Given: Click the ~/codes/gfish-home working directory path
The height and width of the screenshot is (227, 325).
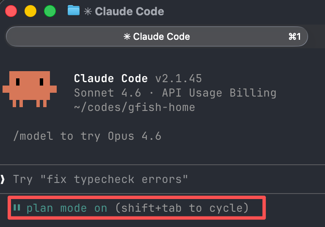Looking at the screenshot, I should point(135,107).
